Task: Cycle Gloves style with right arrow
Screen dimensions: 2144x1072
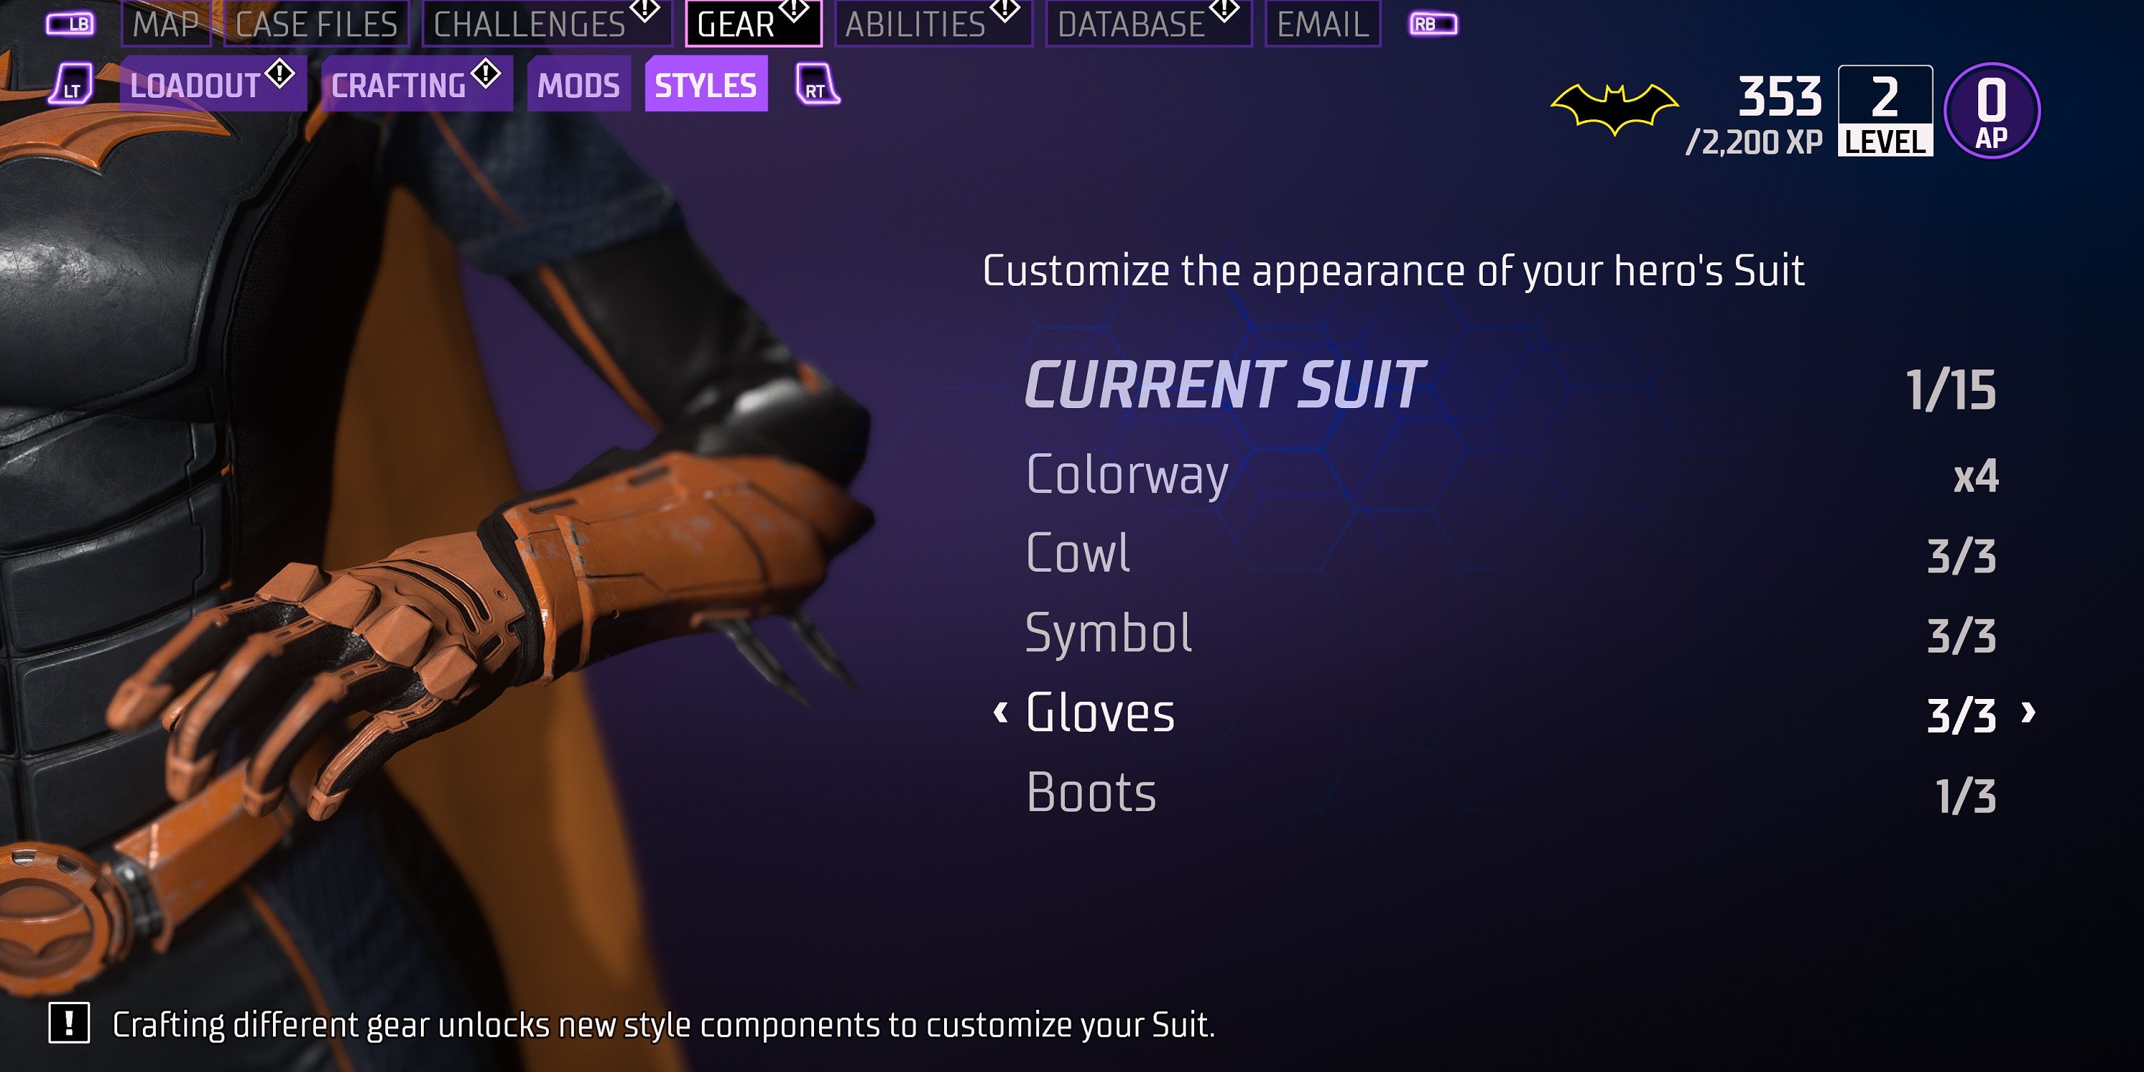Action: click(x=2029, y=713)
